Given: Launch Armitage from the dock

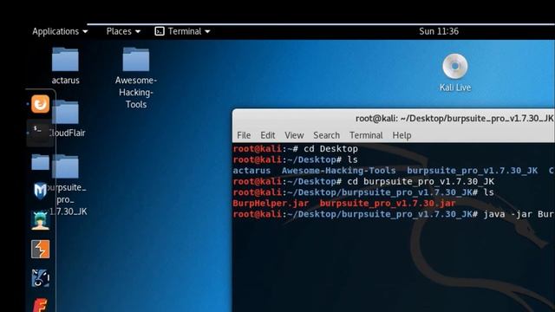Looking at the screenshot, I should [40, 220].
